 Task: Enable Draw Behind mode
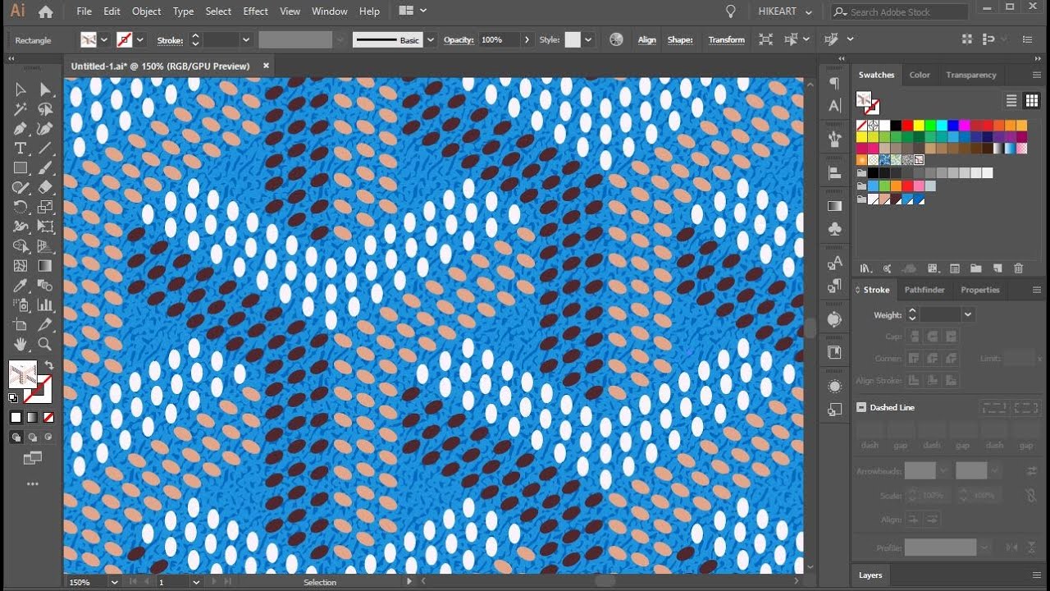tap(32, 438)
